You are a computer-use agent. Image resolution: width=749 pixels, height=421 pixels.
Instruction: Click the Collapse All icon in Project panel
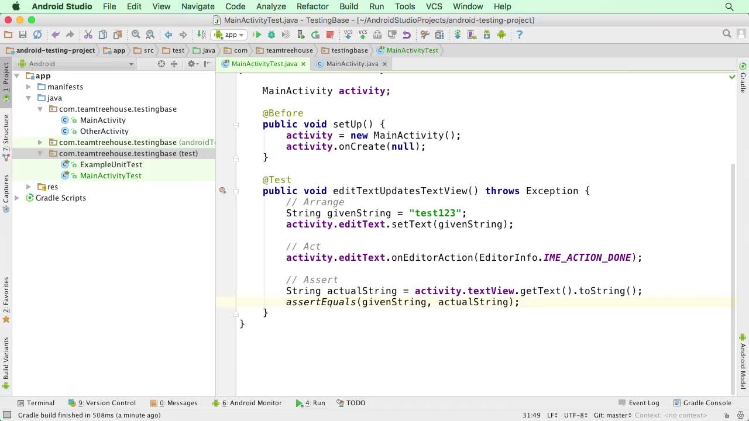(175, 64)
